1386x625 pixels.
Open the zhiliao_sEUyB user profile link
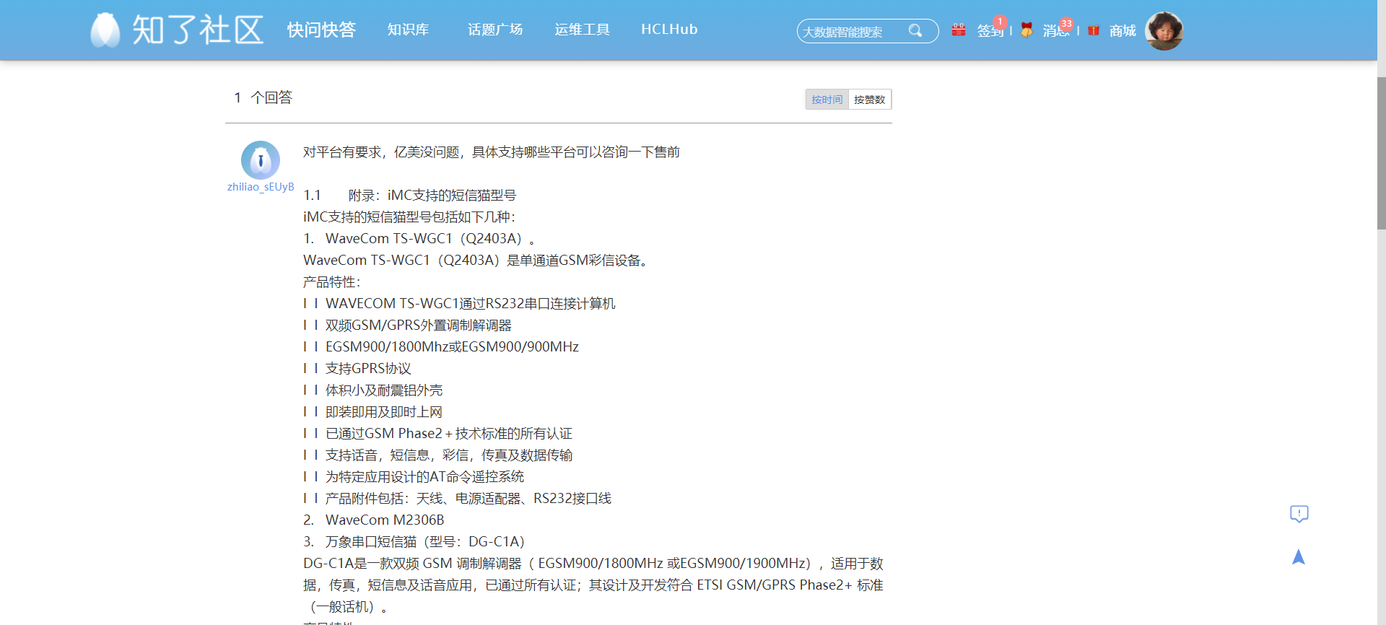(261, 187)
